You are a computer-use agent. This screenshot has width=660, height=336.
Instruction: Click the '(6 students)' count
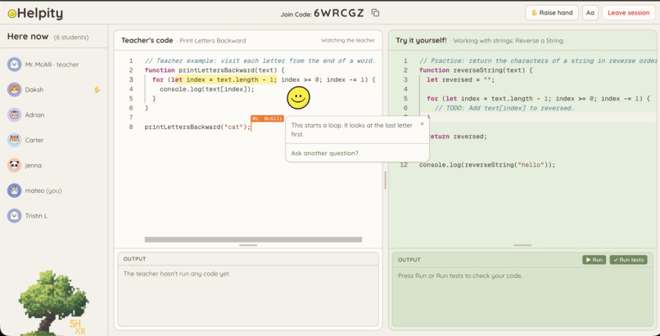71,38
